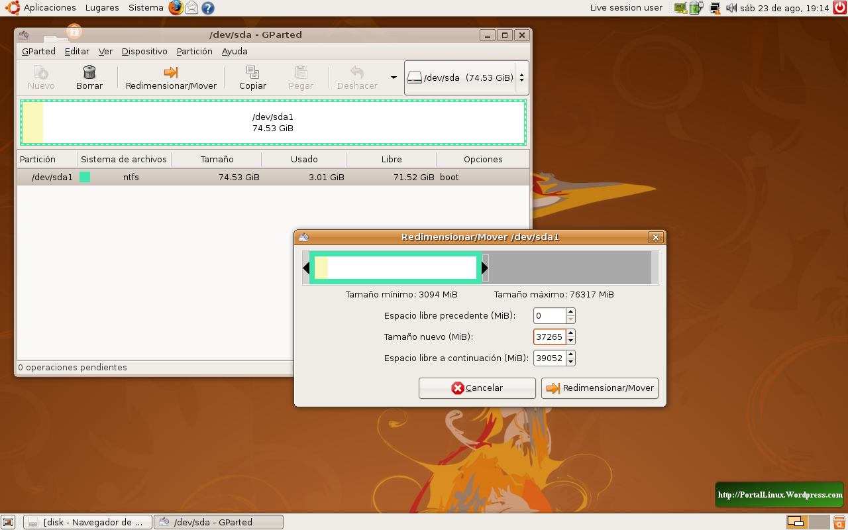Open the Ver menu
Viewport: 848px width, 530px height.
(105, 51)
